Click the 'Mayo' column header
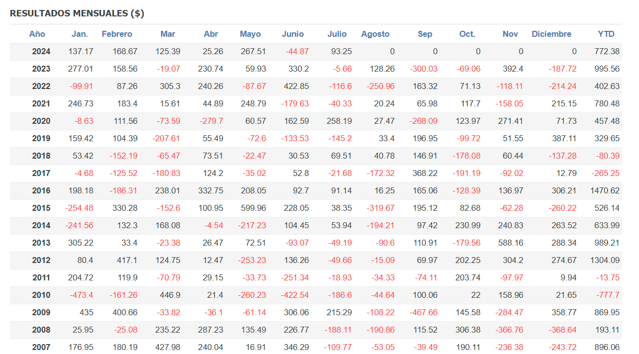Image resolution: width=639 pixels, height=354 pixels. [250, 34]
